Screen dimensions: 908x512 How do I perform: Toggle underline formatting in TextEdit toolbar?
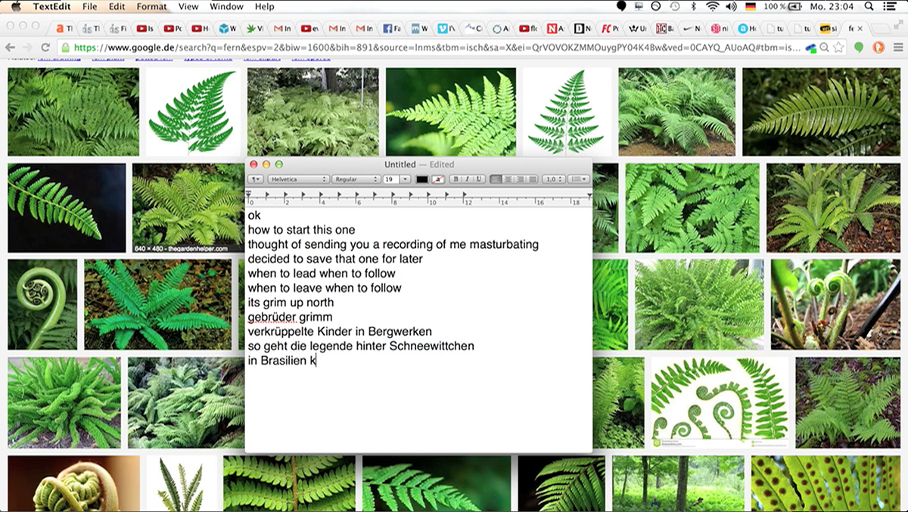tap(478, 179)
